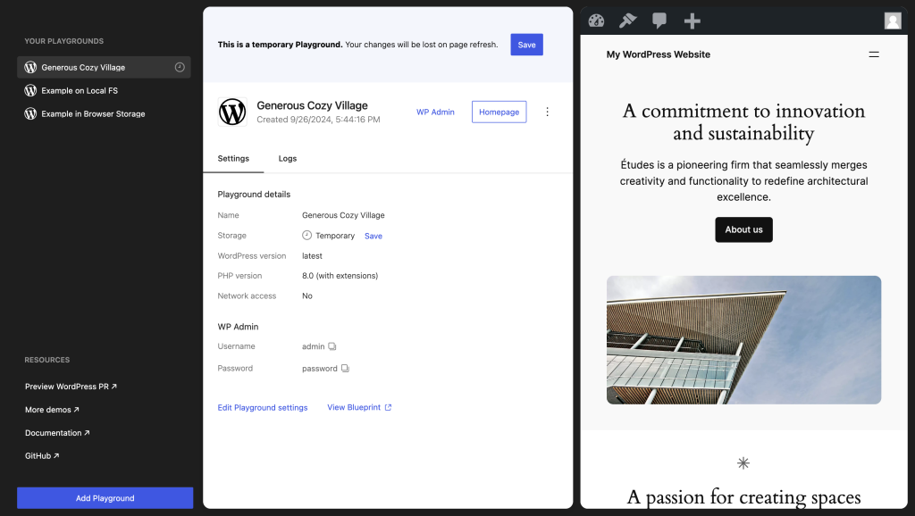Image resolution: width=915 pixels, height=516 pixels.
Task: Select Example on Local FS playground
Action: [104, 90]
